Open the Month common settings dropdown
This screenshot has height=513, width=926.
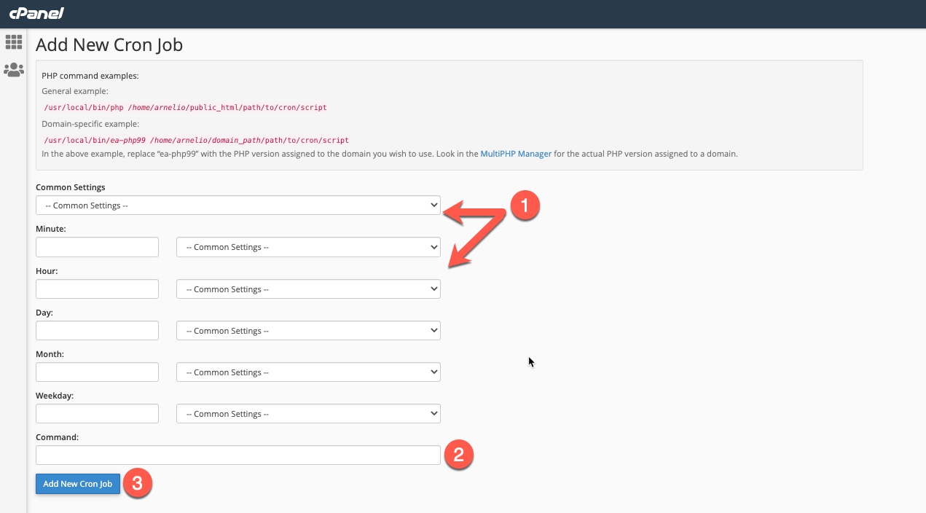pyautogui.click(x=308, y=372)
